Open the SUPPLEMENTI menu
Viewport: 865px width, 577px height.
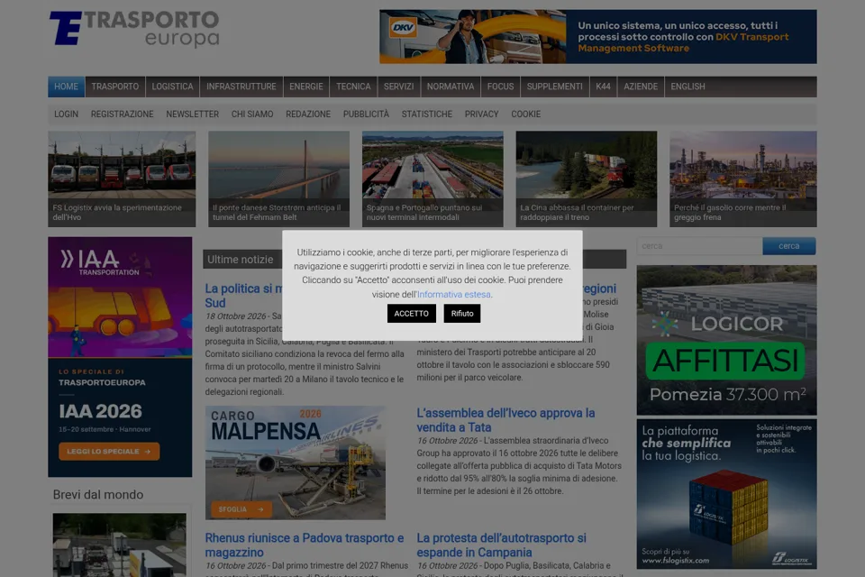(x=554, y=87)
